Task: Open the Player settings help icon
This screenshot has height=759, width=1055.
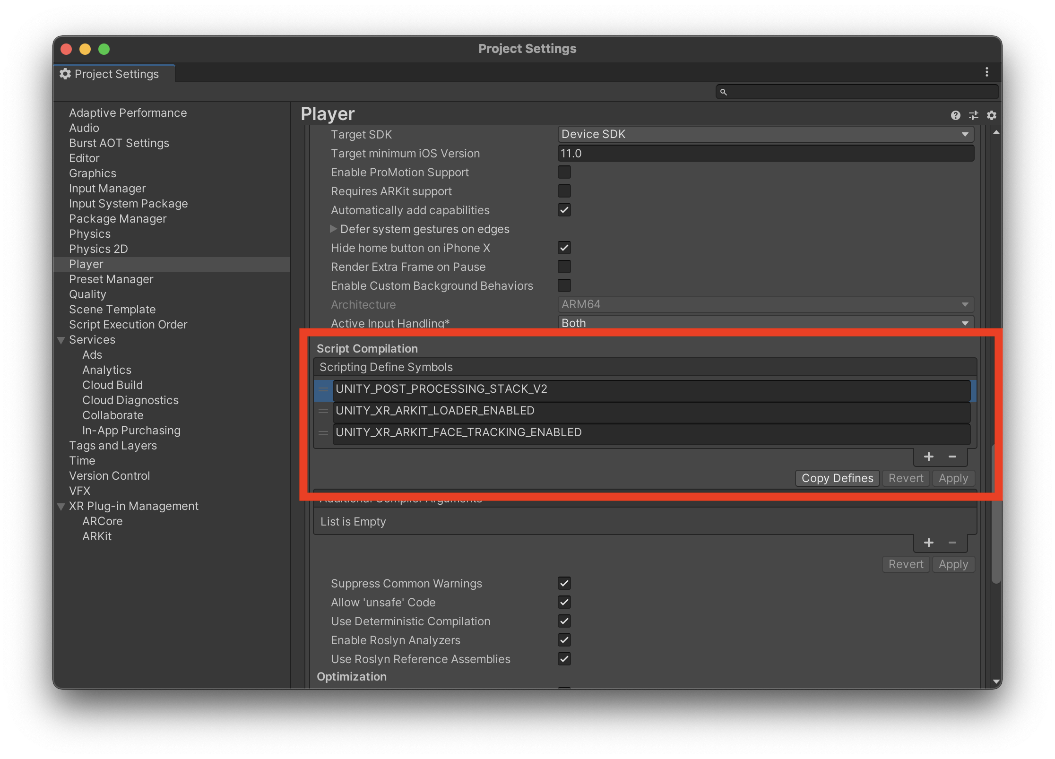Action: (x=956, y=115)
